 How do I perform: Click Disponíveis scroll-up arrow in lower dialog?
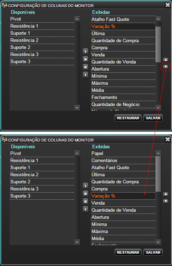(77, 153)
